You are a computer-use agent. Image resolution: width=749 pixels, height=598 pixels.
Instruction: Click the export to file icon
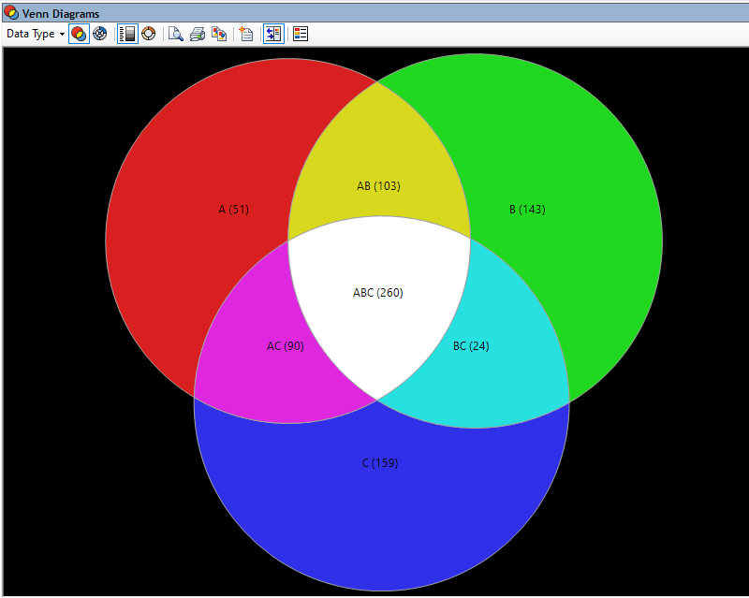coord(244,34)
